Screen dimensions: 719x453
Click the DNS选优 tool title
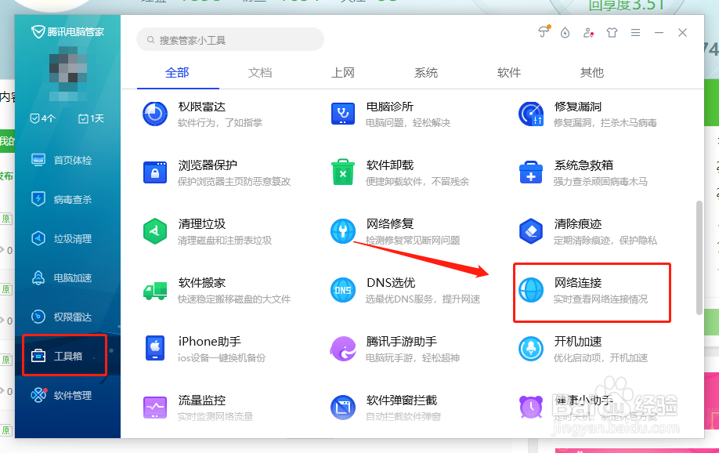pos(391,283)
